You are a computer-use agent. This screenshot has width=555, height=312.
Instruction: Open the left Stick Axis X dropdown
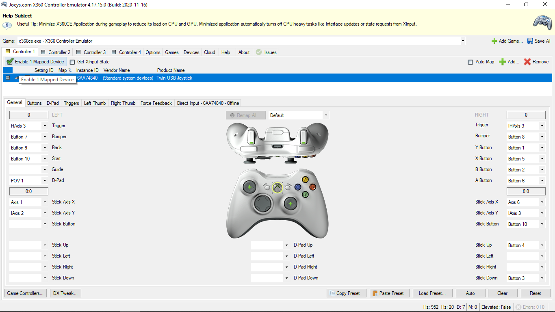point(45,202)
